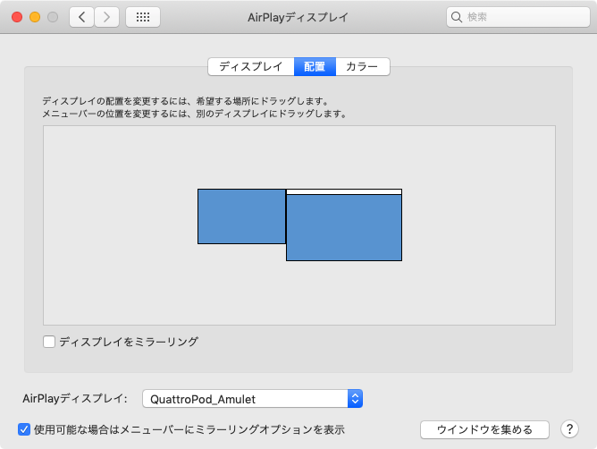Uncheck the show mirroring options in menu bar checkbox
The width and height of the screenshot is (597, 449).
(x=24, y=429)
